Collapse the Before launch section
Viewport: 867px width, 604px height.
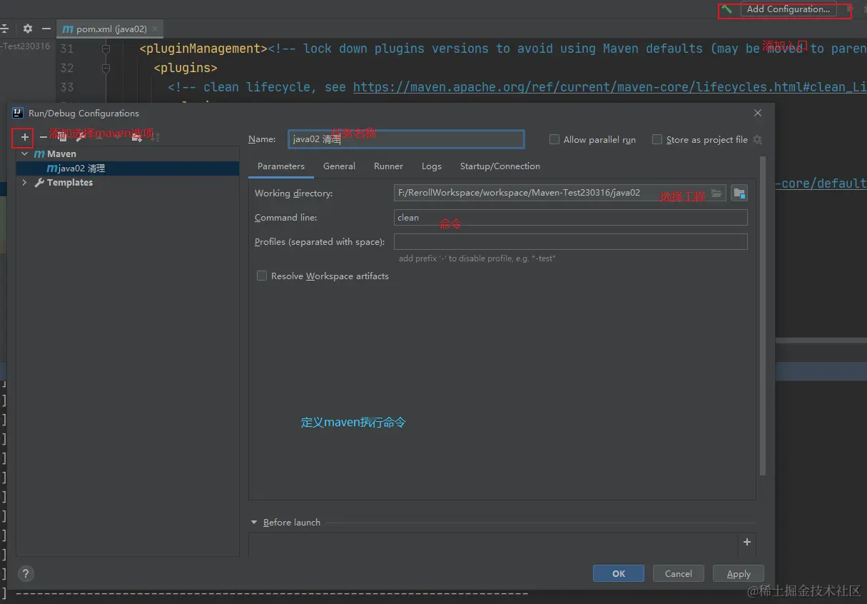tap(253, 523)
